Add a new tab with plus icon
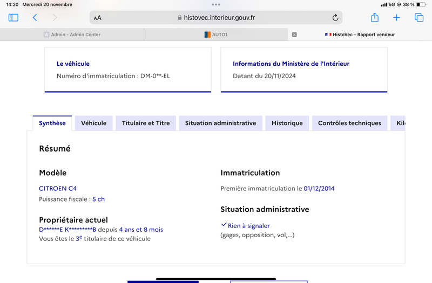 coord(396,18)
